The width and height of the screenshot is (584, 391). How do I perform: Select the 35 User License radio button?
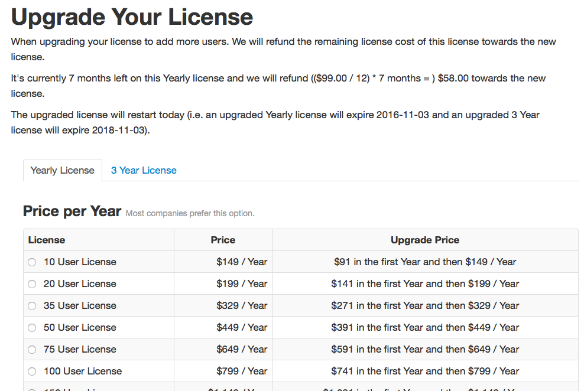click(32, 305)
